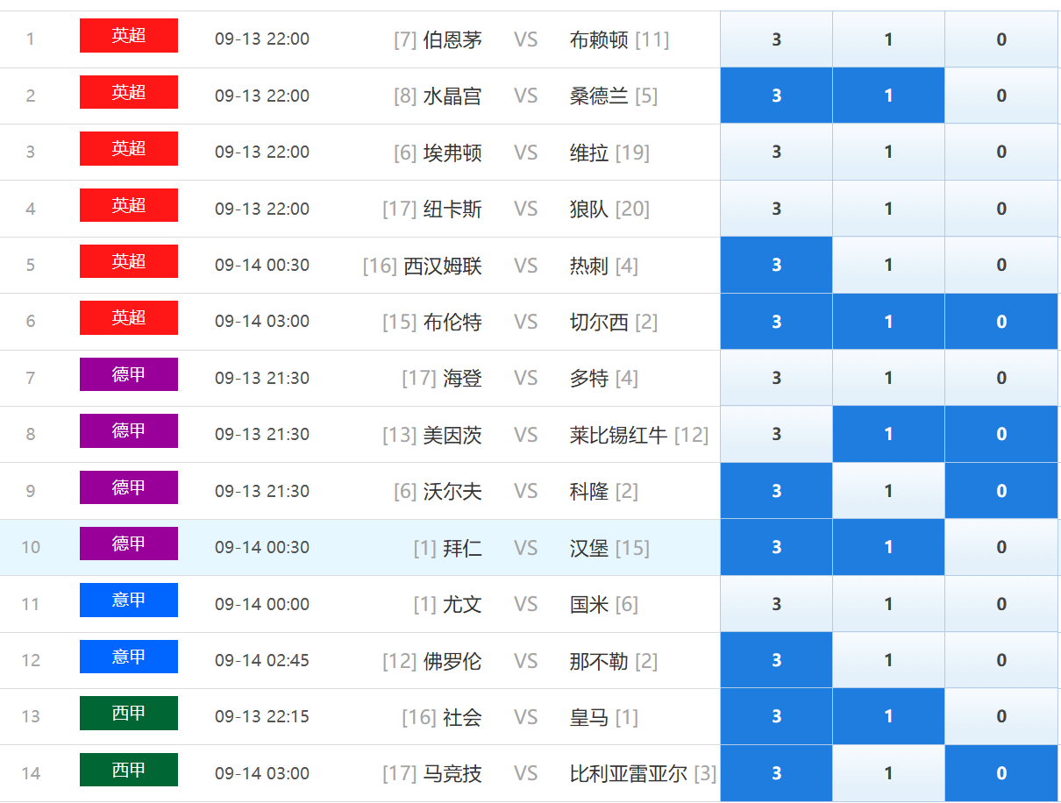The width and height of the screenshot is (1061, 803).
Task: Select 0 for 埃弗顿 vs 维拉
Action: click(x=1001, y=153)
